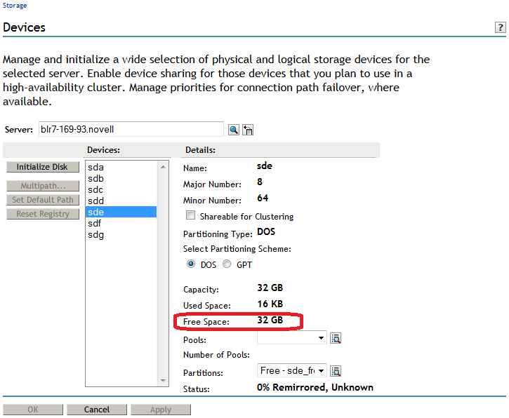Expand the Pools dropdown
Screen dimensions: 509x418
[322, 338]
